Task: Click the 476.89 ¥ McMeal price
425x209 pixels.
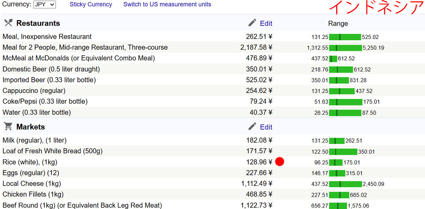Action: click(259, 58)
